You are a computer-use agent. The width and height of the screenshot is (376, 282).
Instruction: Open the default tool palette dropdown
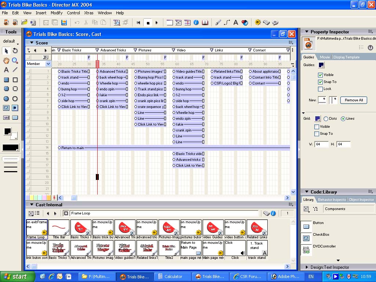tap(10, 41)
